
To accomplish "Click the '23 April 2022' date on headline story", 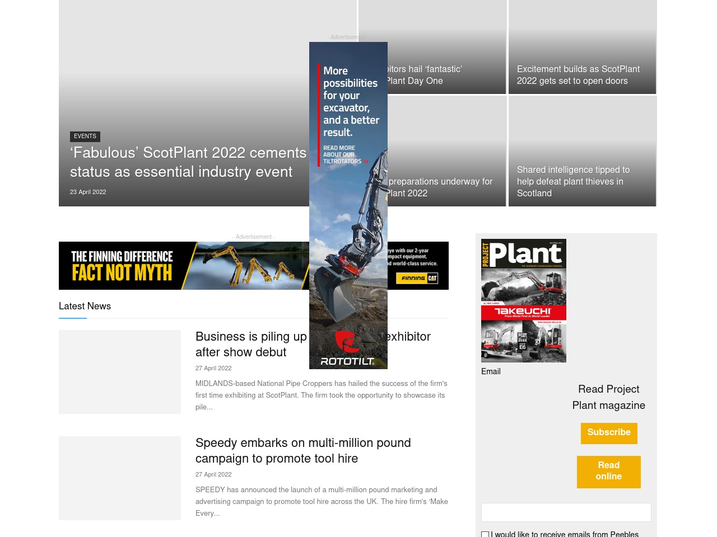I will click(88, 192).
